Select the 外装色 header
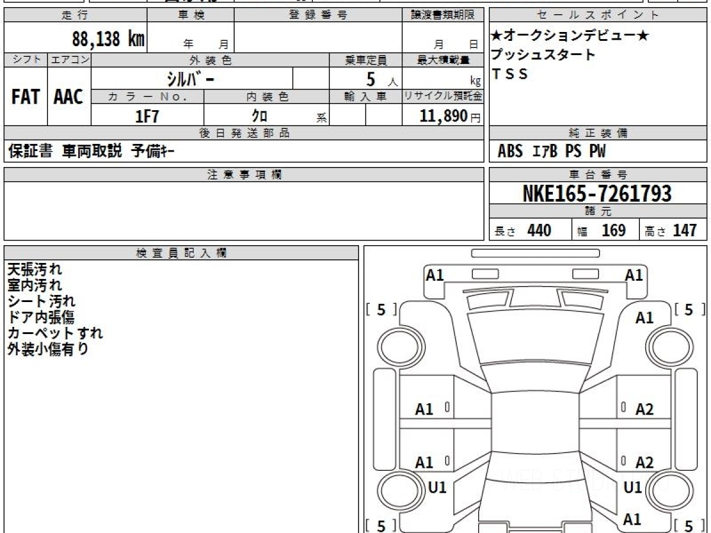The height and width of the screenshot is (533, 711). 210,60
